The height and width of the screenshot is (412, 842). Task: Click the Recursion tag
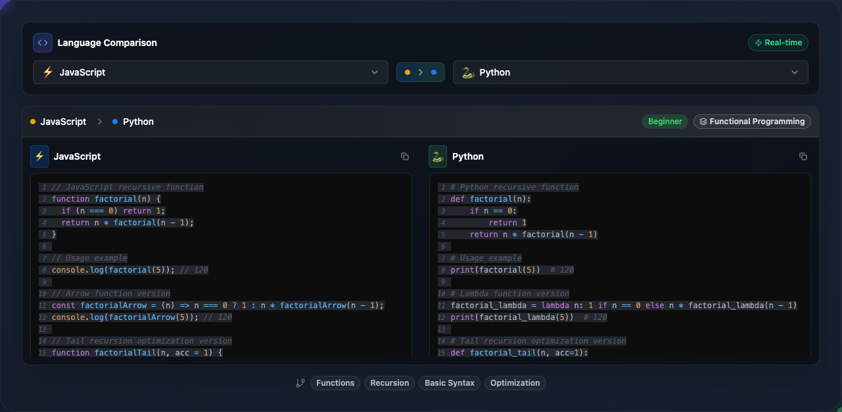coord(390,383)
